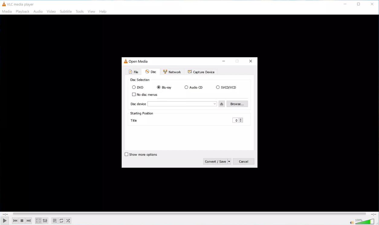Viewport: 379px width, 225px height.
Task: Skip to next media in playlist
Action: pyautogui.click(x=29, y=221)
